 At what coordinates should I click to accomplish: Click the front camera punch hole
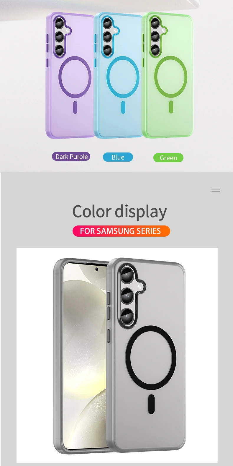96,269
